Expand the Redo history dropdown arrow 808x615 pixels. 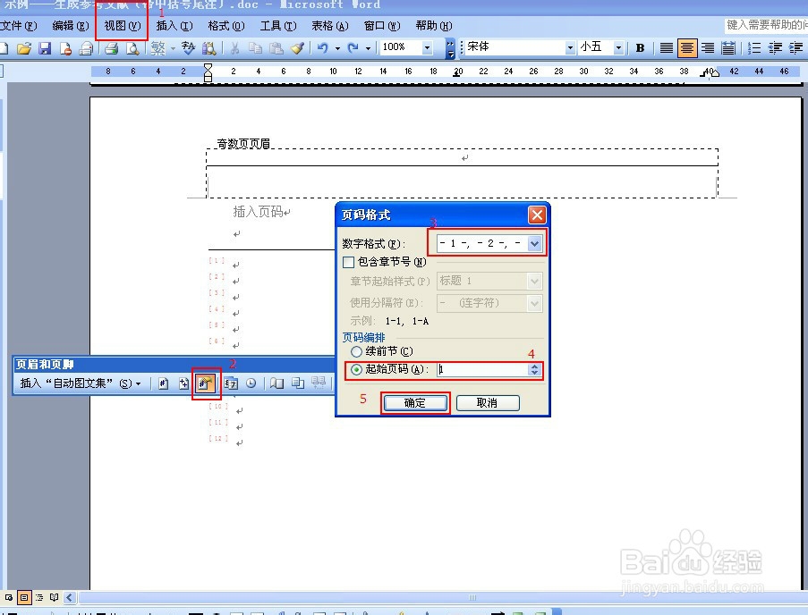[368, 49]
